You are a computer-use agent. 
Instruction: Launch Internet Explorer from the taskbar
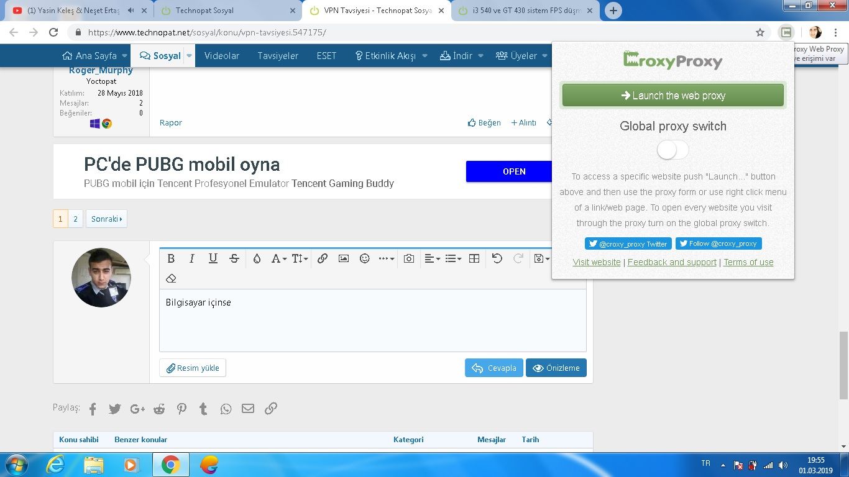pyautogui.click(x=55, y=465)
